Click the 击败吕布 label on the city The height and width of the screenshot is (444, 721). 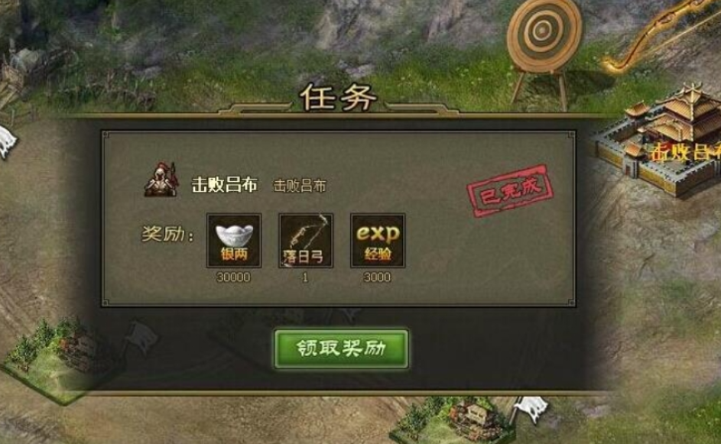pos(685,153)
